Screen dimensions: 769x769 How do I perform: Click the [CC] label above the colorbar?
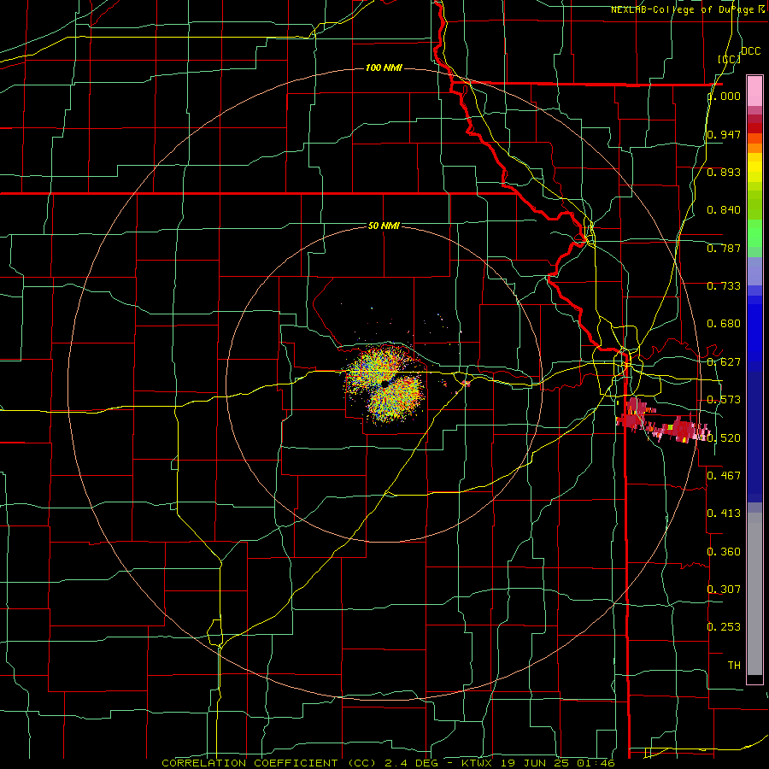tap(729, 59)
